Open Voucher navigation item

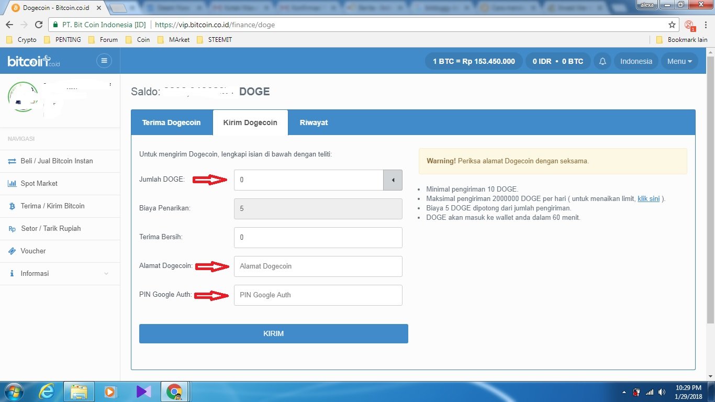60,251
